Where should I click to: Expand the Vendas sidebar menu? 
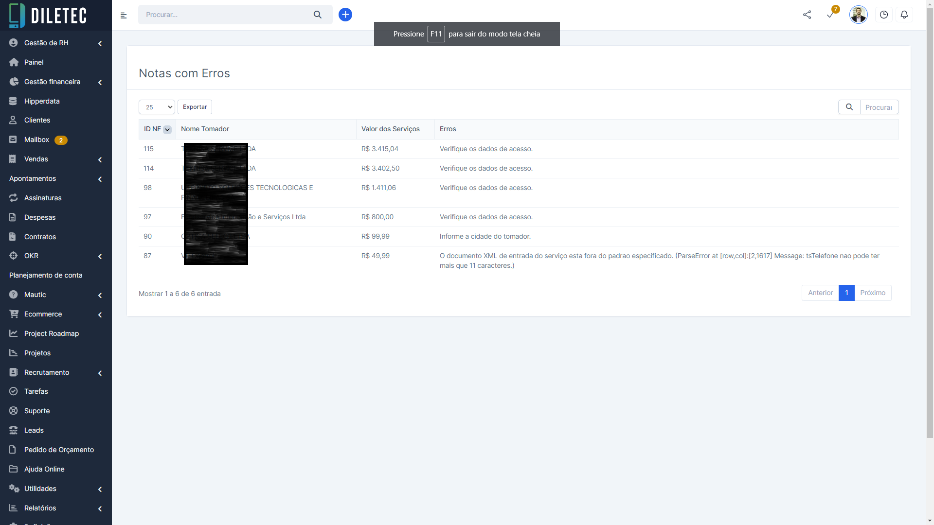[36, 159]
